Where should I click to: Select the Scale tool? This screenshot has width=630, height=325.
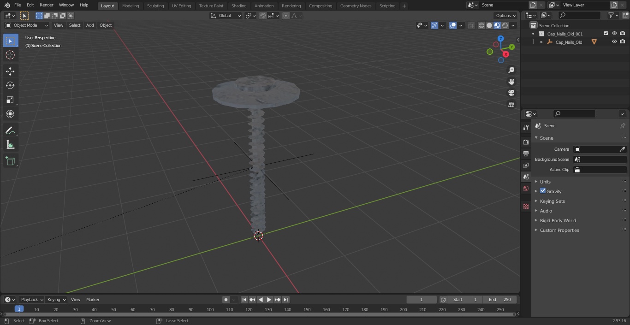pos(10,100)
